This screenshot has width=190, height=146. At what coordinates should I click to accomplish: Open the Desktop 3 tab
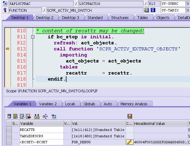tap(70, 18)
